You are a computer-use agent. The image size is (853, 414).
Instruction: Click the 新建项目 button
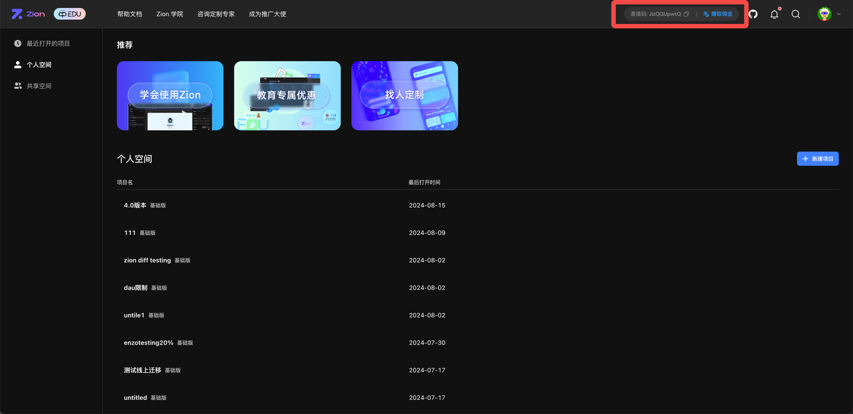point(818,159)
